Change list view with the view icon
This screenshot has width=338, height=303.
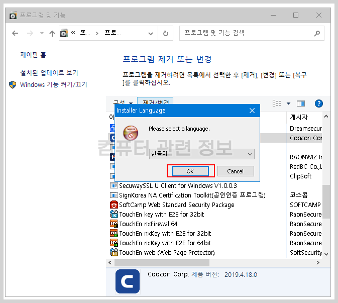(x=277, y=104)
